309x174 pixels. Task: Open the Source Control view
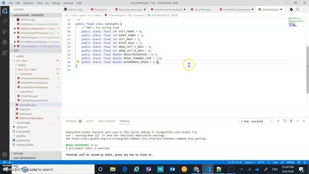click(4, 31)
